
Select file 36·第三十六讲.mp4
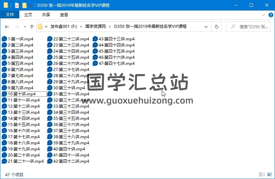tap(68, 124)
